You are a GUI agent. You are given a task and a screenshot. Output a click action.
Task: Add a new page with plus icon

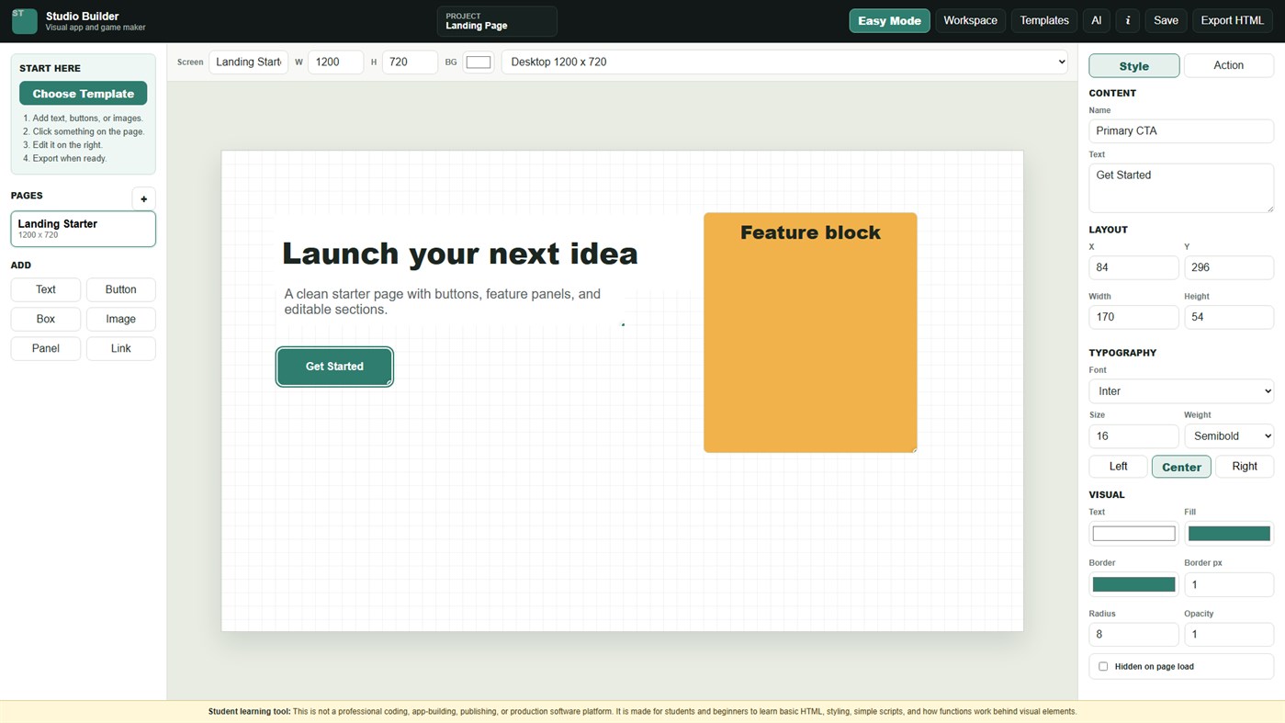143,198
